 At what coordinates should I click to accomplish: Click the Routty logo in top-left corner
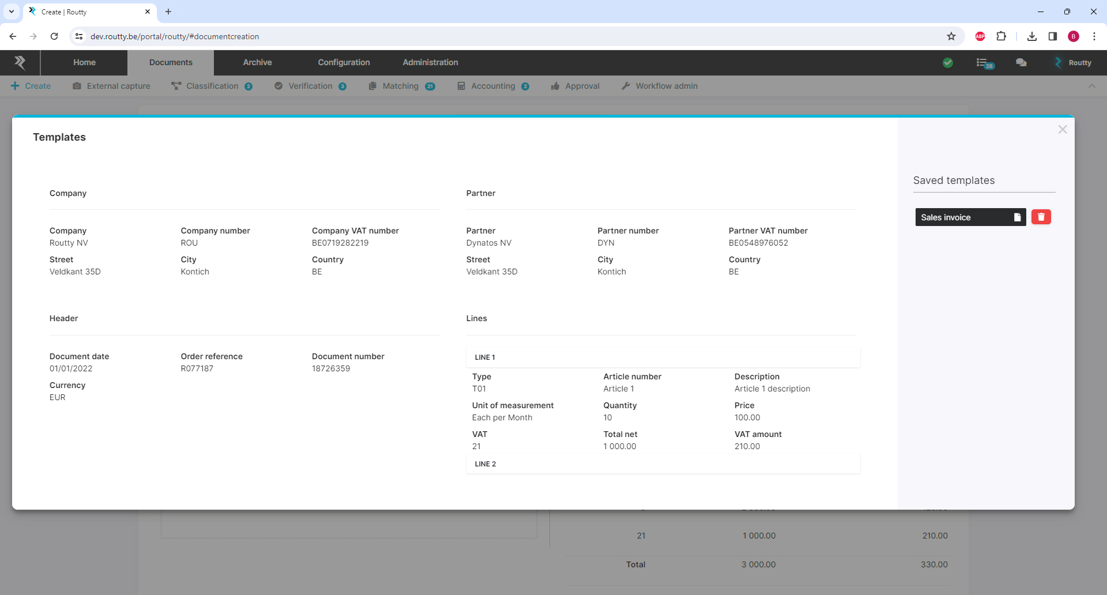click(20, 62)
